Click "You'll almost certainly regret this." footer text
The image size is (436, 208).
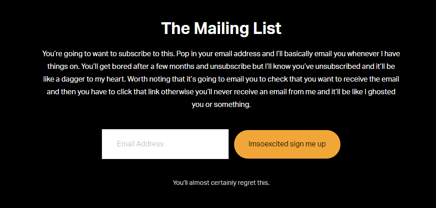click(221, 183)
